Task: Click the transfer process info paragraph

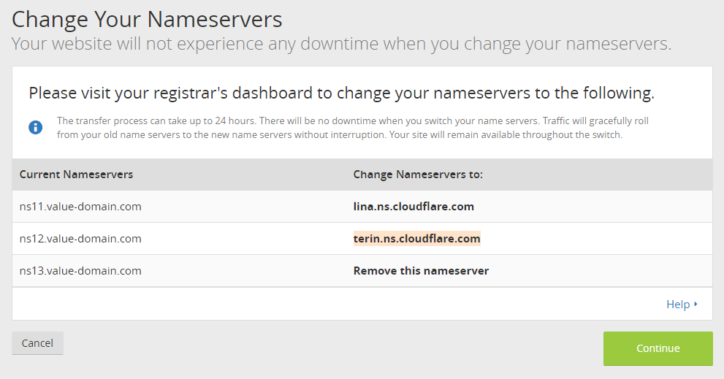Action: 353,128
